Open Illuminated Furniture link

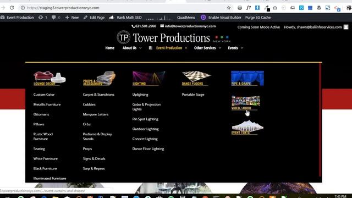click(x=50, y=178)
